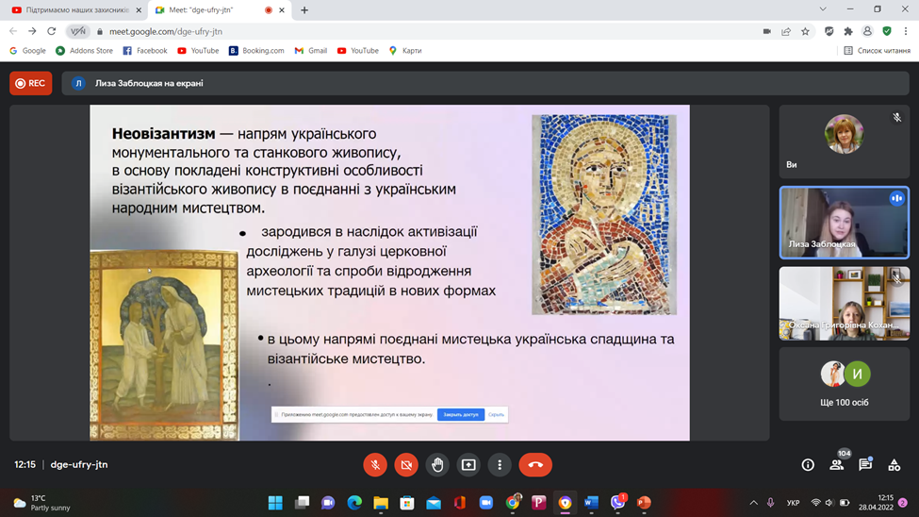Open the Extensions puzzle icon
Image resolution: width=919 pixels, height=517 pixels.
click(848, 31)
